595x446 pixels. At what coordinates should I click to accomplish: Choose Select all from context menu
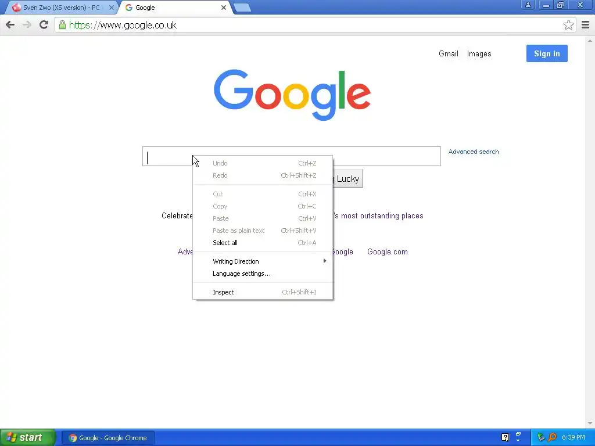click(263, 243)
